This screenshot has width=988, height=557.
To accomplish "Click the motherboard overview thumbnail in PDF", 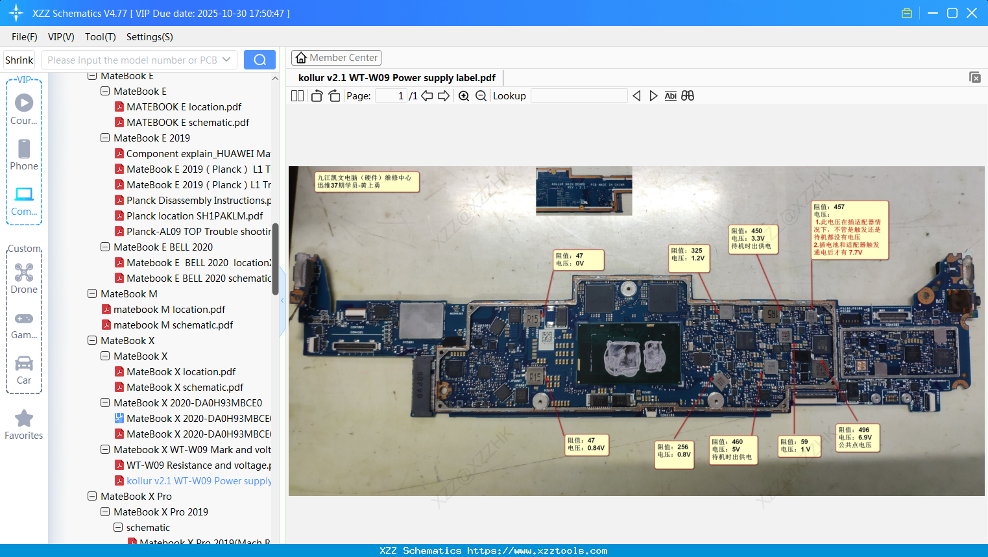I will [584, 191].
